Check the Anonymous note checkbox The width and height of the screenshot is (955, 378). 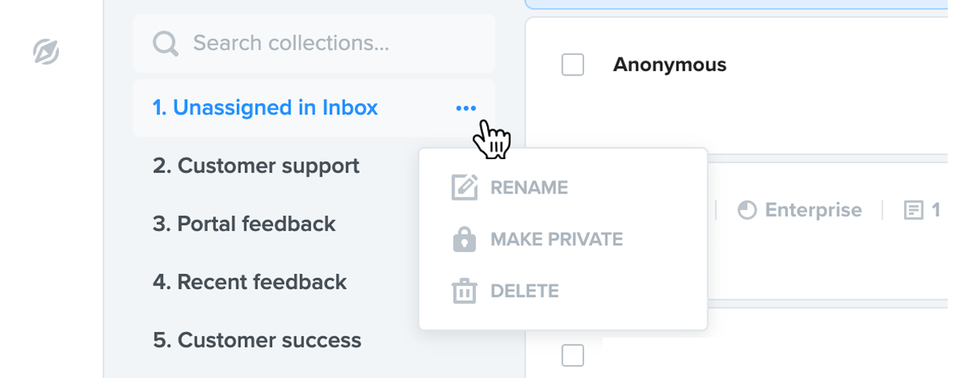(x=573, y=64)
